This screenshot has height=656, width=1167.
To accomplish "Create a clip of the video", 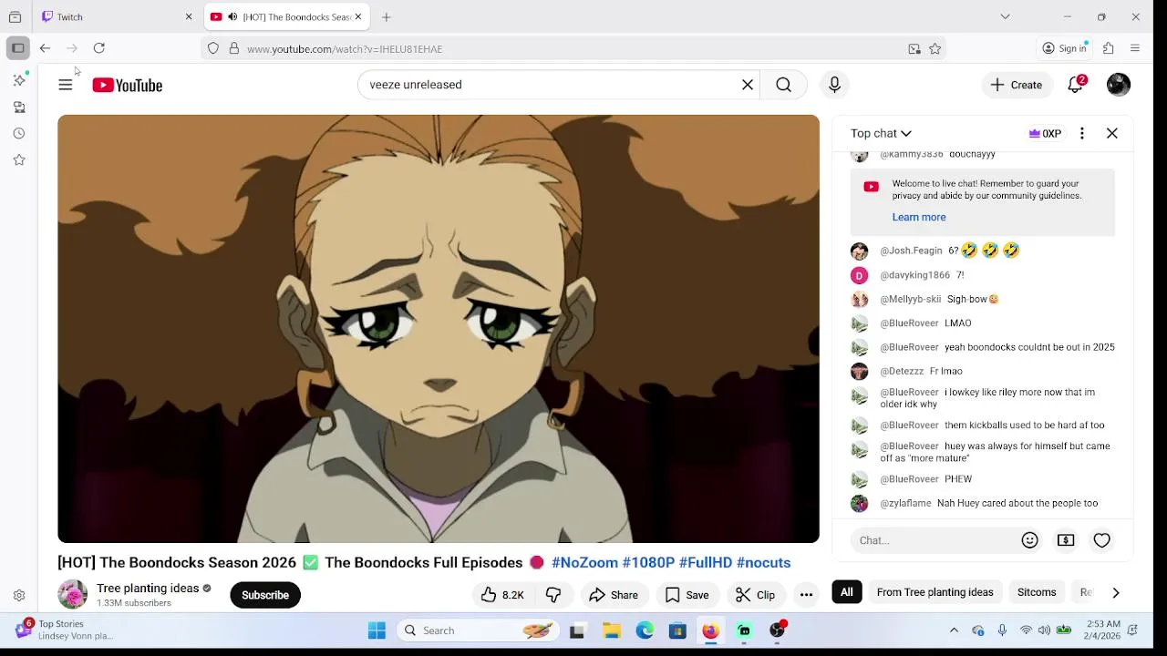I will 756,595.
